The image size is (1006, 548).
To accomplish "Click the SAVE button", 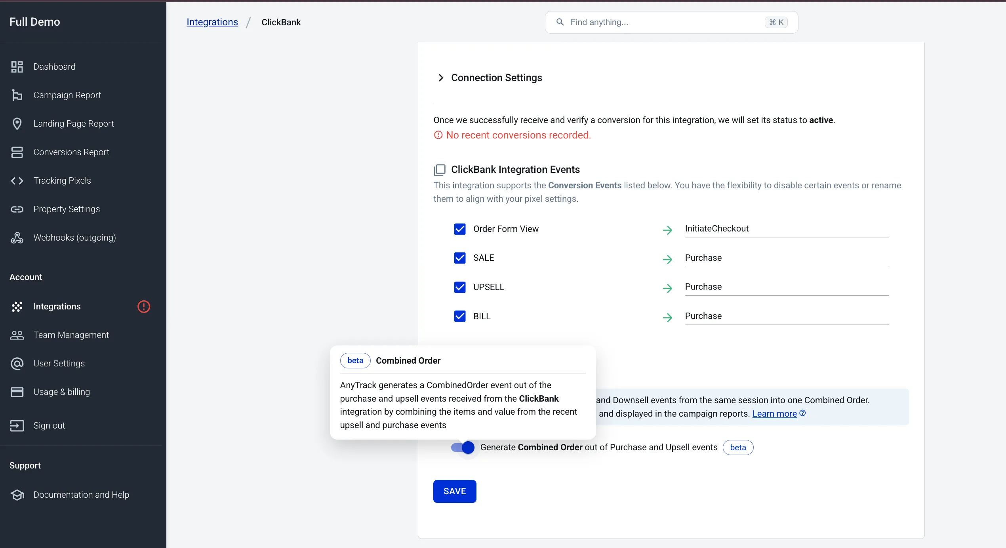I will 455,491.
